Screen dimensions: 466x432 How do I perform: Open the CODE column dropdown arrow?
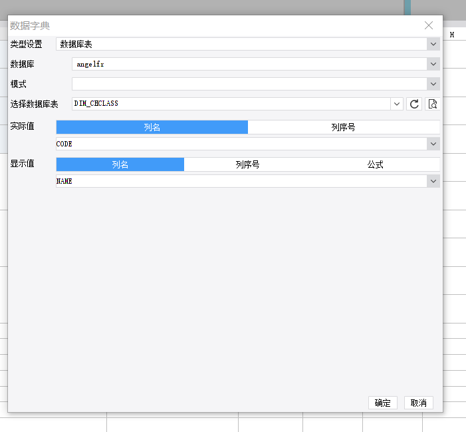click(433, 144)
